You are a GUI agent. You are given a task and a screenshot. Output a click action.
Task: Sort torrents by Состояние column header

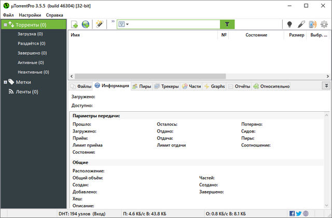click(256, 35)
